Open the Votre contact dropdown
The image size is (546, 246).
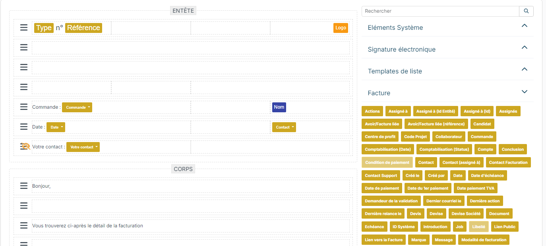coord(83,147)
